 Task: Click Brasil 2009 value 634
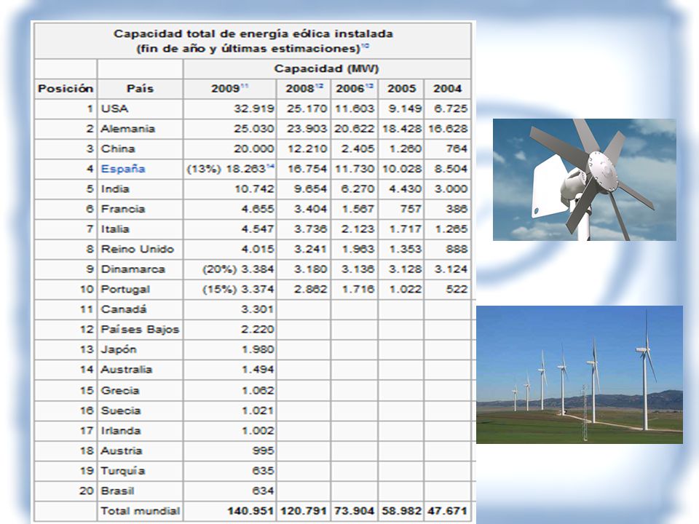263,491
